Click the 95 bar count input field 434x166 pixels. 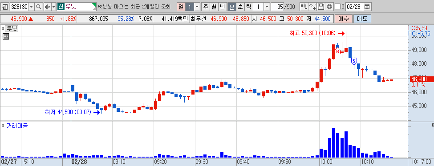(x=278, y=7)
